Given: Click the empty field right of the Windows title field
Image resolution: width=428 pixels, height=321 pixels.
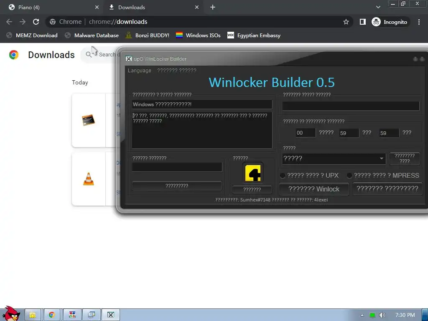Looking at the screenshot, I should (x=351, y=106).
